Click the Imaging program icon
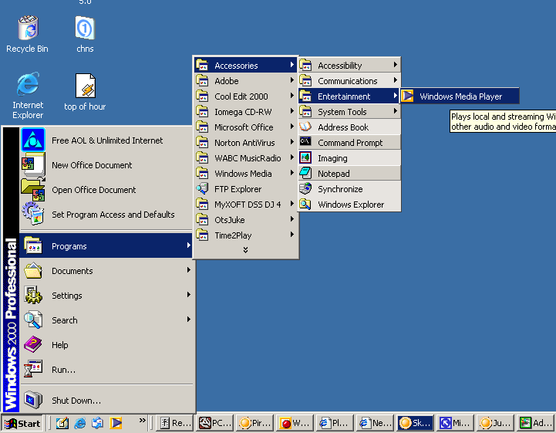This screenshot has height=433, width=556. pyautogui.click(x=305, y=158)
